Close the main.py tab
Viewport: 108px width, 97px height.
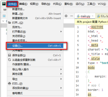click(93, 16)
